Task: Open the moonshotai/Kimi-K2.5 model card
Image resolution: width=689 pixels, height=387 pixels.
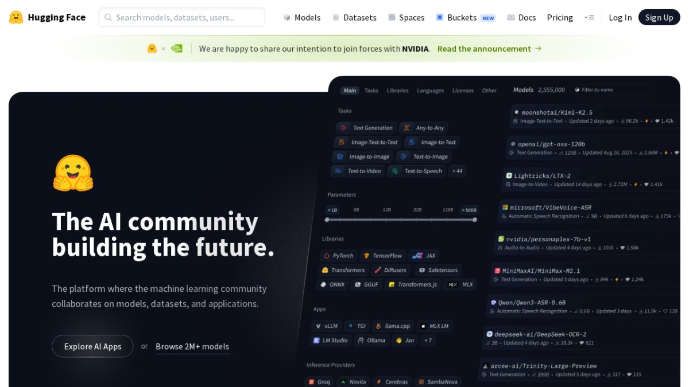Action: pyautogui.click(x=594, y=116)
